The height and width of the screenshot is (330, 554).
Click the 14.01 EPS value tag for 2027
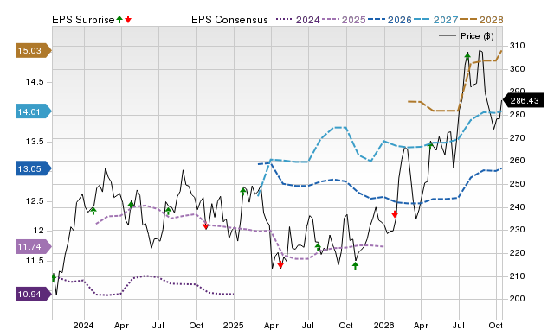coord(33,111)
